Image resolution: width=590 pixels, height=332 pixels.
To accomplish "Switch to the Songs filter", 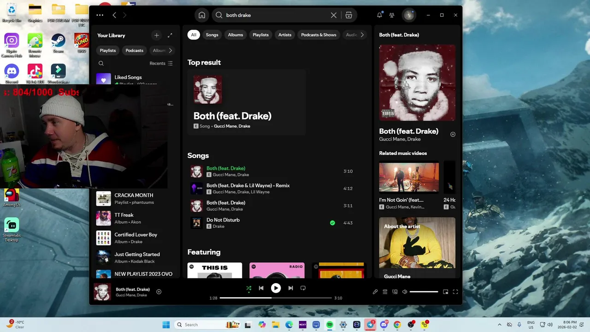I will pyautogui.click(x=212, y=35).
